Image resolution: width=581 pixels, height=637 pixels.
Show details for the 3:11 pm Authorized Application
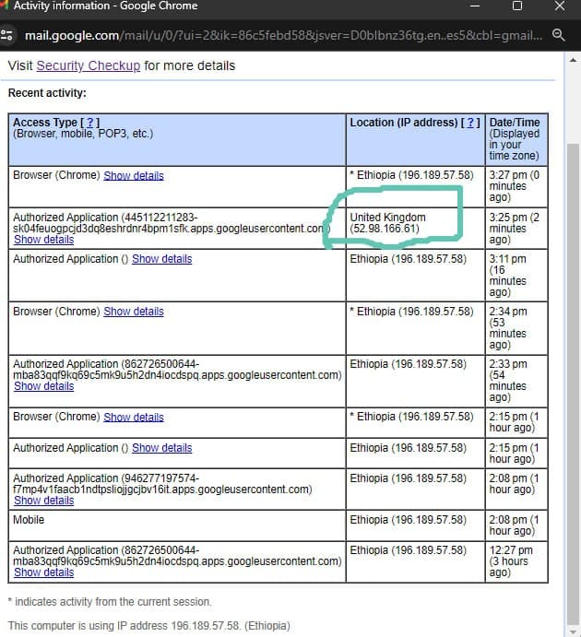click(x=161, y=259)
